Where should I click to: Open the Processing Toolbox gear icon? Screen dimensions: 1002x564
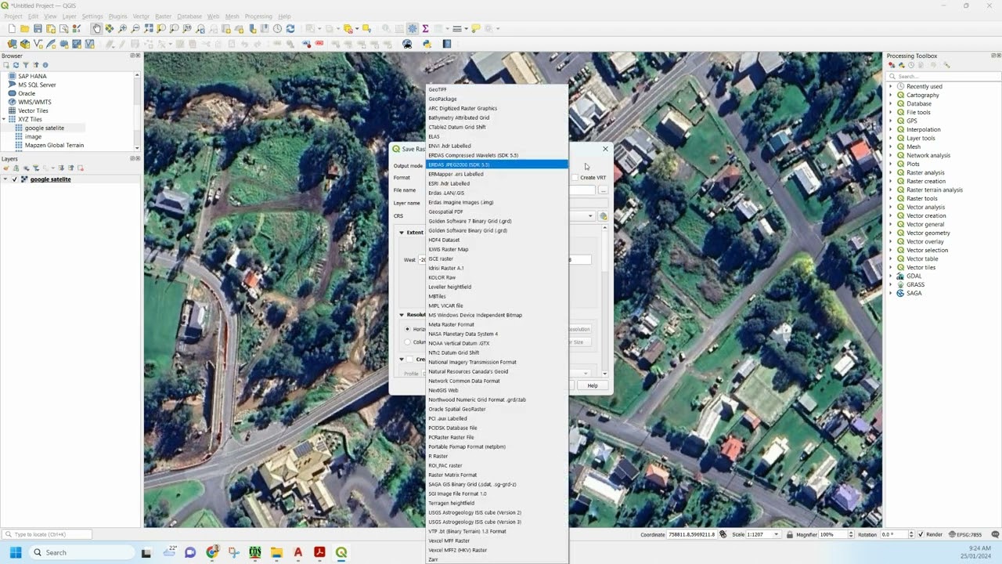(413, 29)
